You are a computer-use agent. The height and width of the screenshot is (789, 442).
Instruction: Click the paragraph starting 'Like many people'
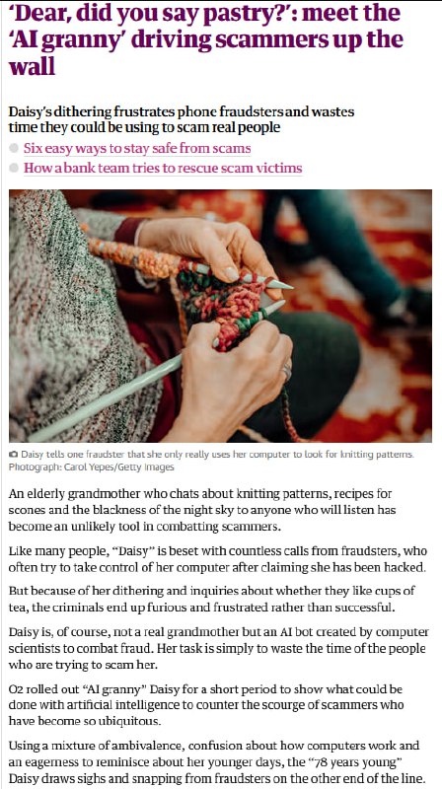(217, 559)
